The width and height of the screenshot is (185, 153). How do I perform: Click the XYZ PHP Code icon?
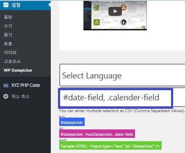tap(6, 85)
